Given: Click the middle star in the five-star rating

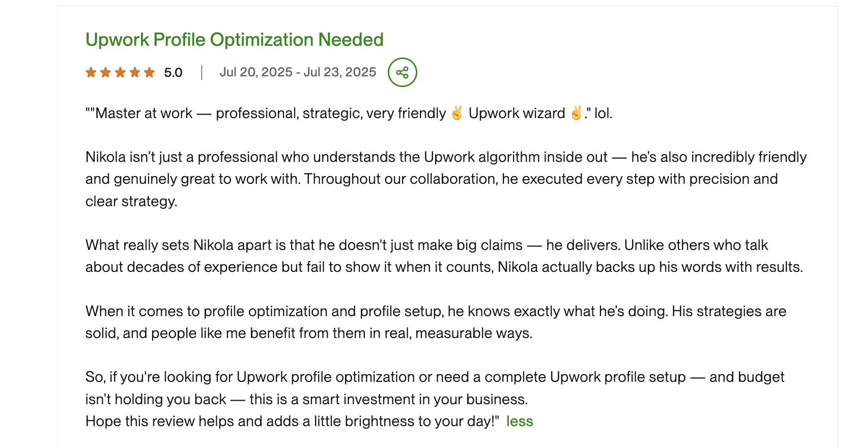Looking at the screenshot, I should coord(121,72).
